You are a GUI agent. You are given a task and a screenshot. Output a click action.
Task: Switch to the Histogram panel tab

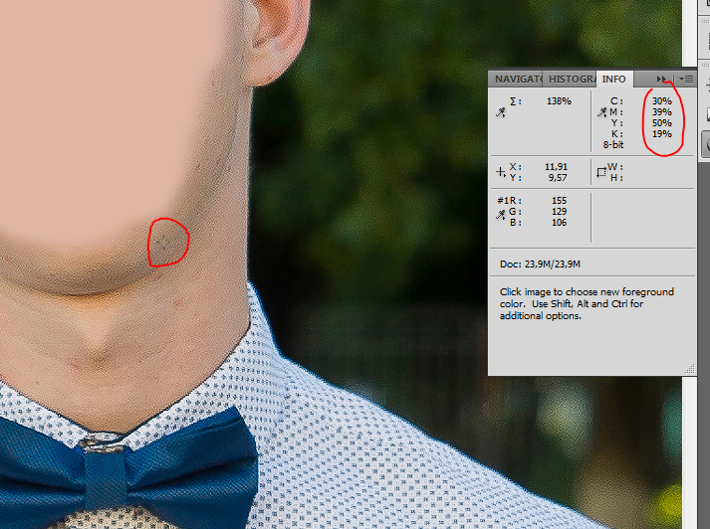point(570,80)
